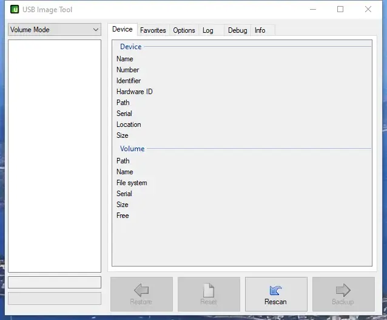
Task: Click the Free label
Action: coord(123,216)
